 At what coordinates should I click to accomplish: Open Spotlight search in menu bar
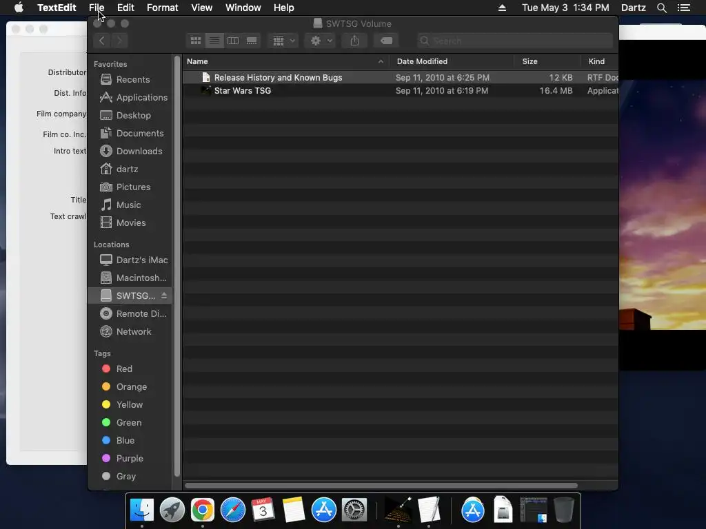661,8
